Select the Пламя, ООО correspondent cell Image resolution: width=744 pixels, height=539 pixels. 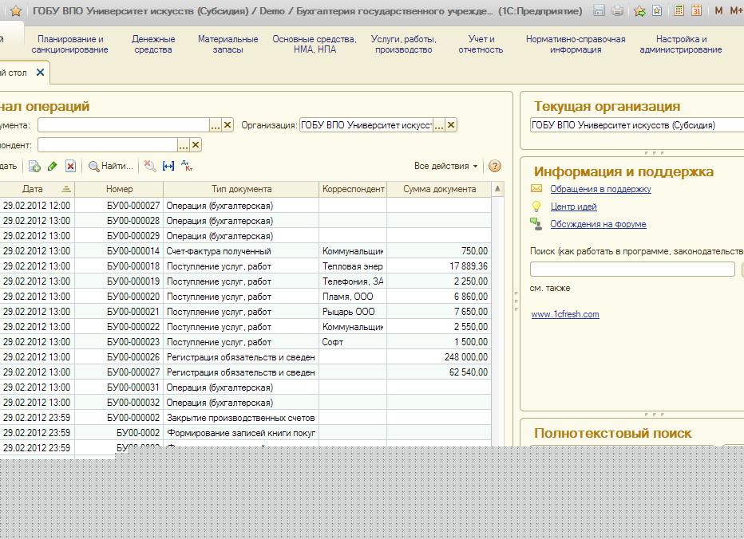click(353, 297)
